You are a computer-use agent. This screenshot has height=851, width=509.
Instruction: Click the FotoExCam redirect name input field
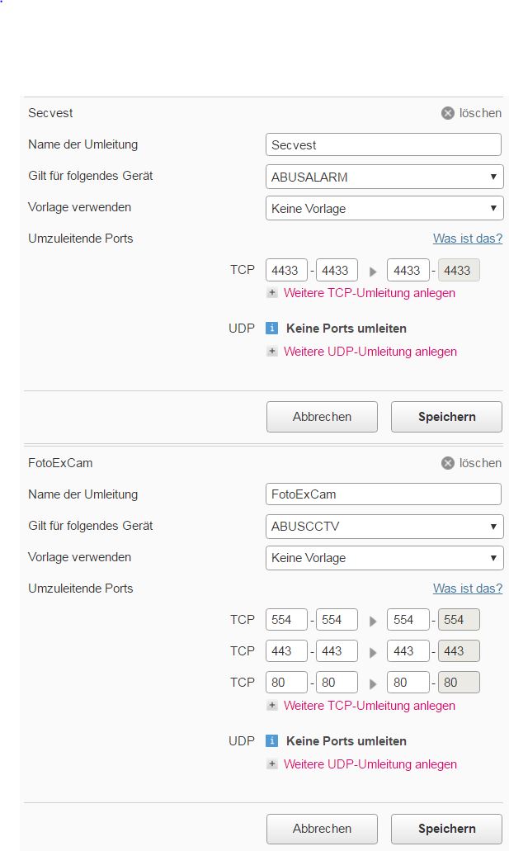[x=384, y=494]
